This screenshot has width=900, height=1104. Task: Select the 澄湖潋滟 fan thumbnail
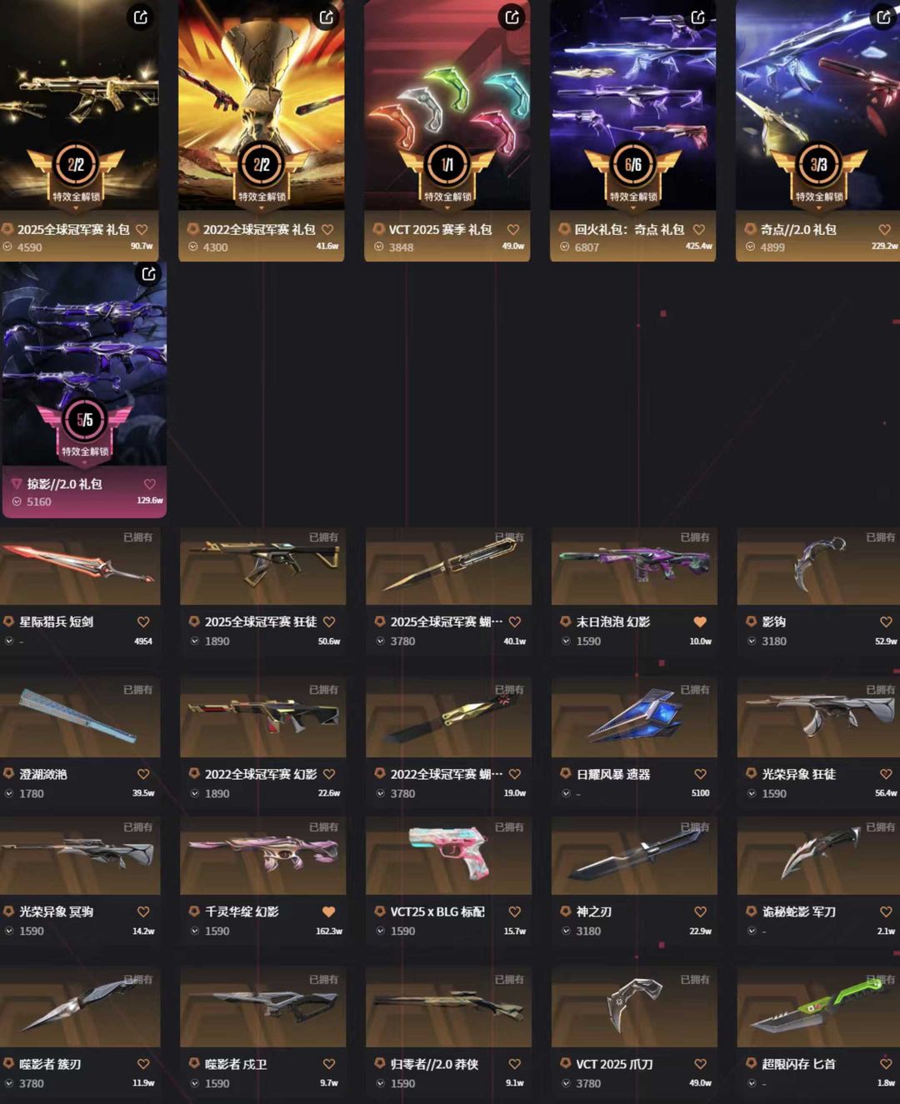pyautogui.click(x=80, y=717)
